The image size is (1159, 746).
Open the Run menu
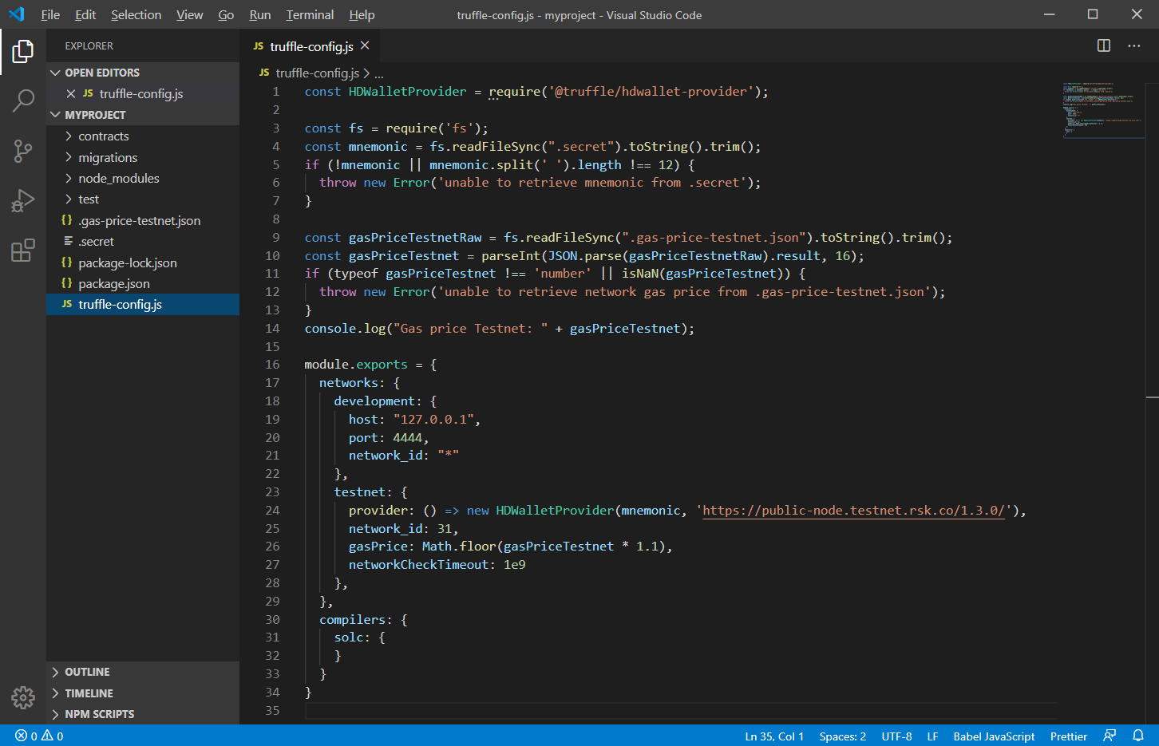tap(259, 14)
